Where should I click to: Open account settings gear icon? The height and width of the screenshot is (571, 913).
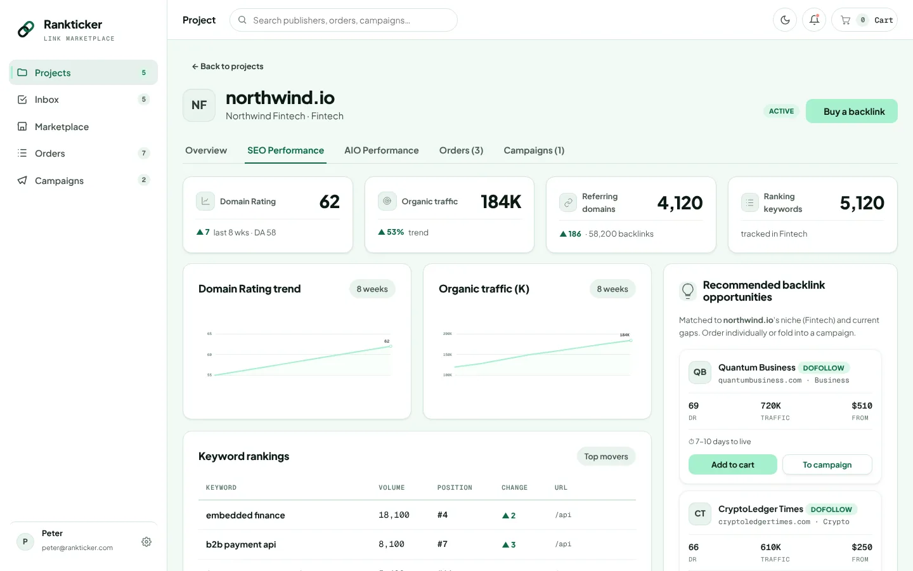pos(146,542)
